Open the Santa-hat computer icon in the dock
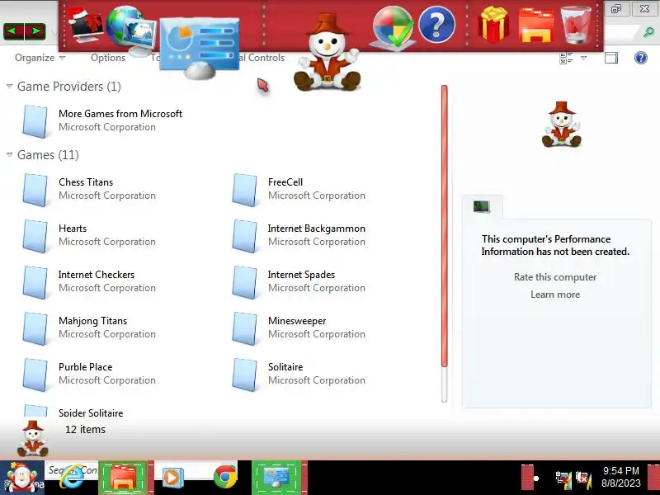 [x=87, y=25]
